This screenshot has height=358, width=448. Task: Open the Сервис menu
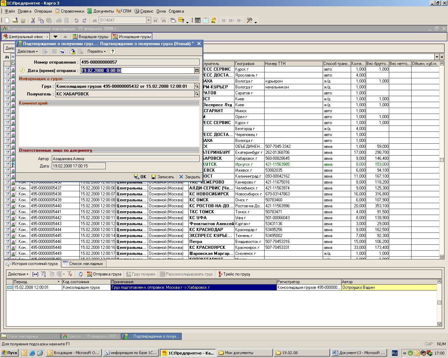143,11
